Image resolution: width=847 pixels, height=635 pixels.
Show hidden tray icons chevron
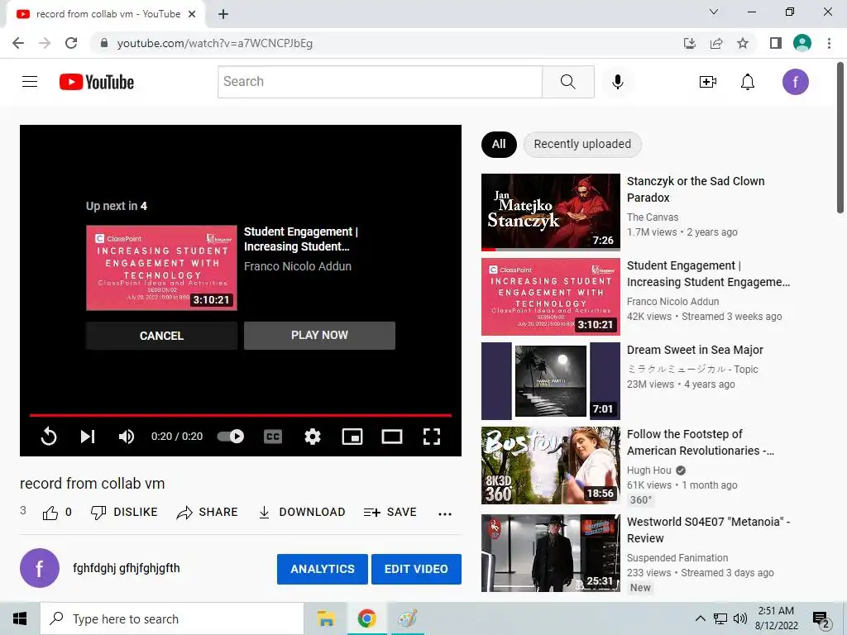(700, 618)
